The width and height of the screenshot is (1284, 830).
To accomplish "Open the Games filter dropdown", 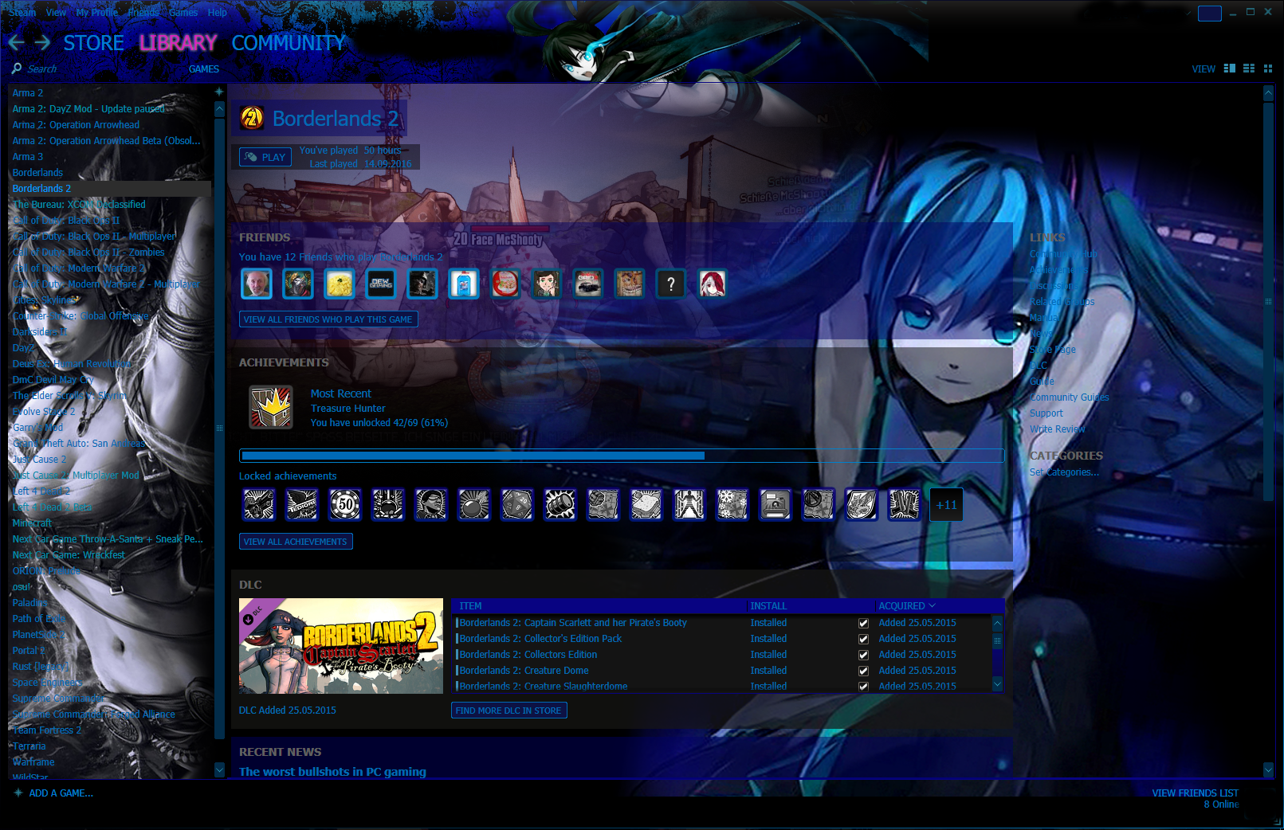I will [204, 69].
